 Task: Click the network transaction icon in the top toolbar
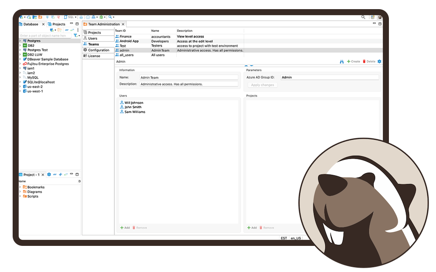[93, 17]
